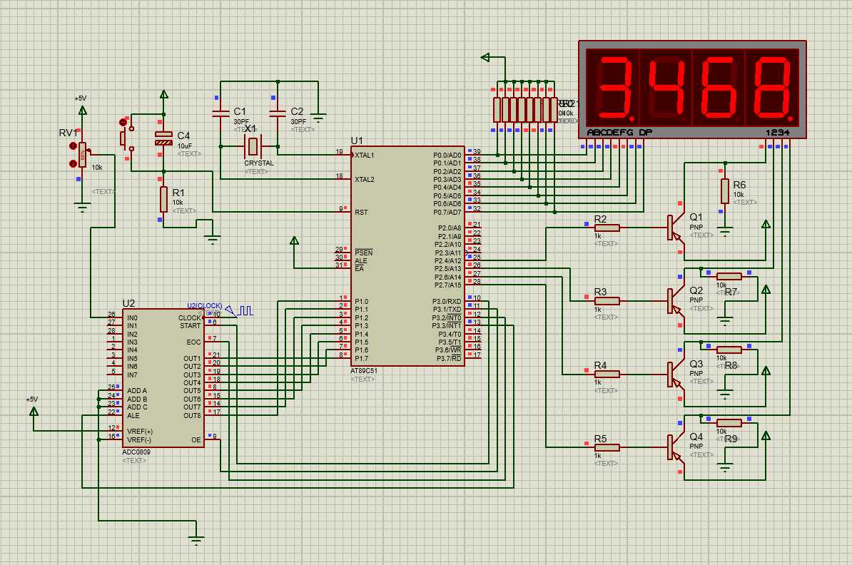
Task: Click the ground symbol beside capacitor C2
Action: coord(318,116)
